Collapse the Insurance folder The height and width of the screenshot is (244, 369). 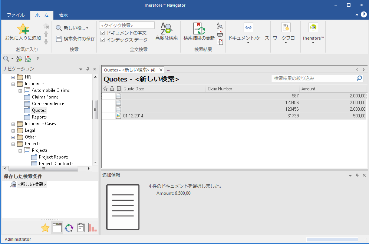tap(13, 84)
